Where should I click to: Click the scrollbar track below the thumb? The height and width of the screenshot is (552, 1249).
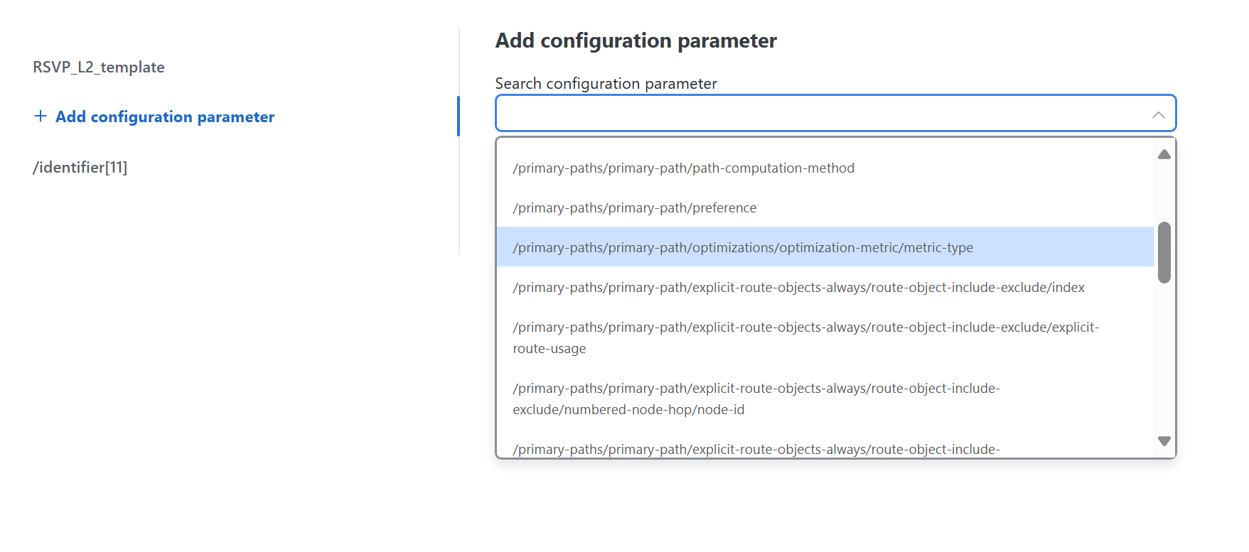[1164, 355]
